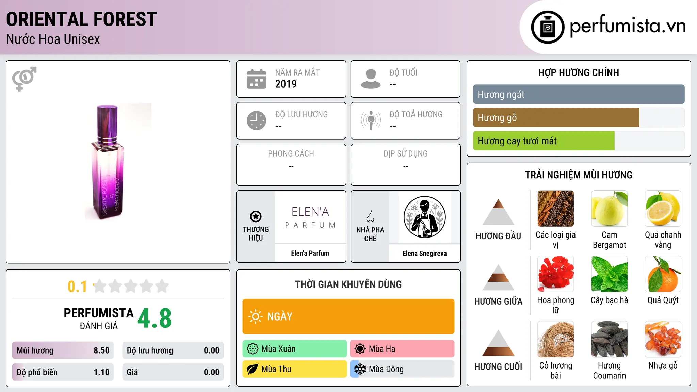
Task: Click the Dịp Sử Dụng occasion label
Action: click(x=405, y=154)
